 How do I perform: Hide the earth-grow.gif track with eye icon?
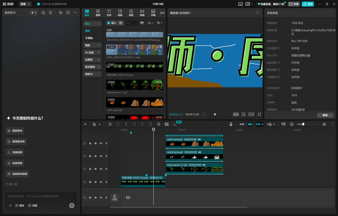click(x=95, y=143)
